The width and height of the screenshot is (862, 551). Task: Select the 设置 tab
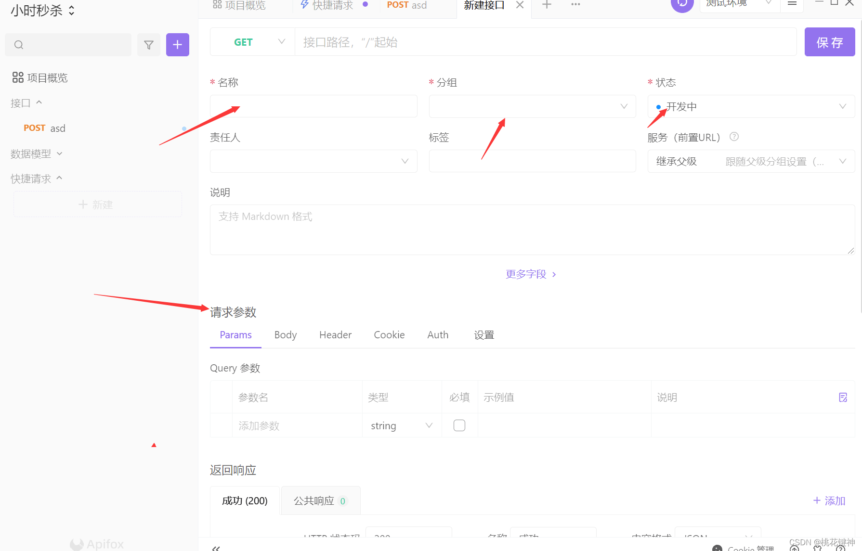(x=484, y=335)
